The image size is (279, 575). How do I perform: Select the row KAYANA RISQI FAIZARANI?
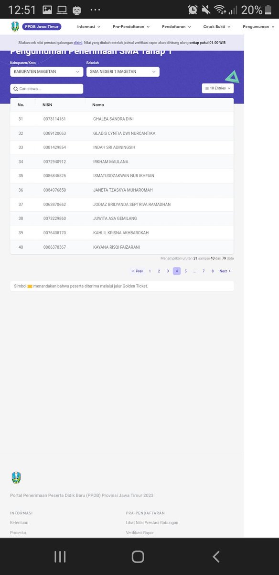pyautogui.click(x=122, y=247)
